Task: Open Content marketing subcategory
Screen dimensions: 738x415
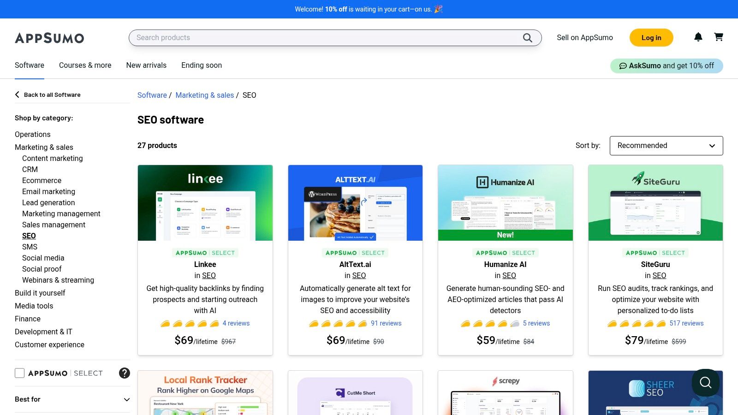Action: (53, 159)
